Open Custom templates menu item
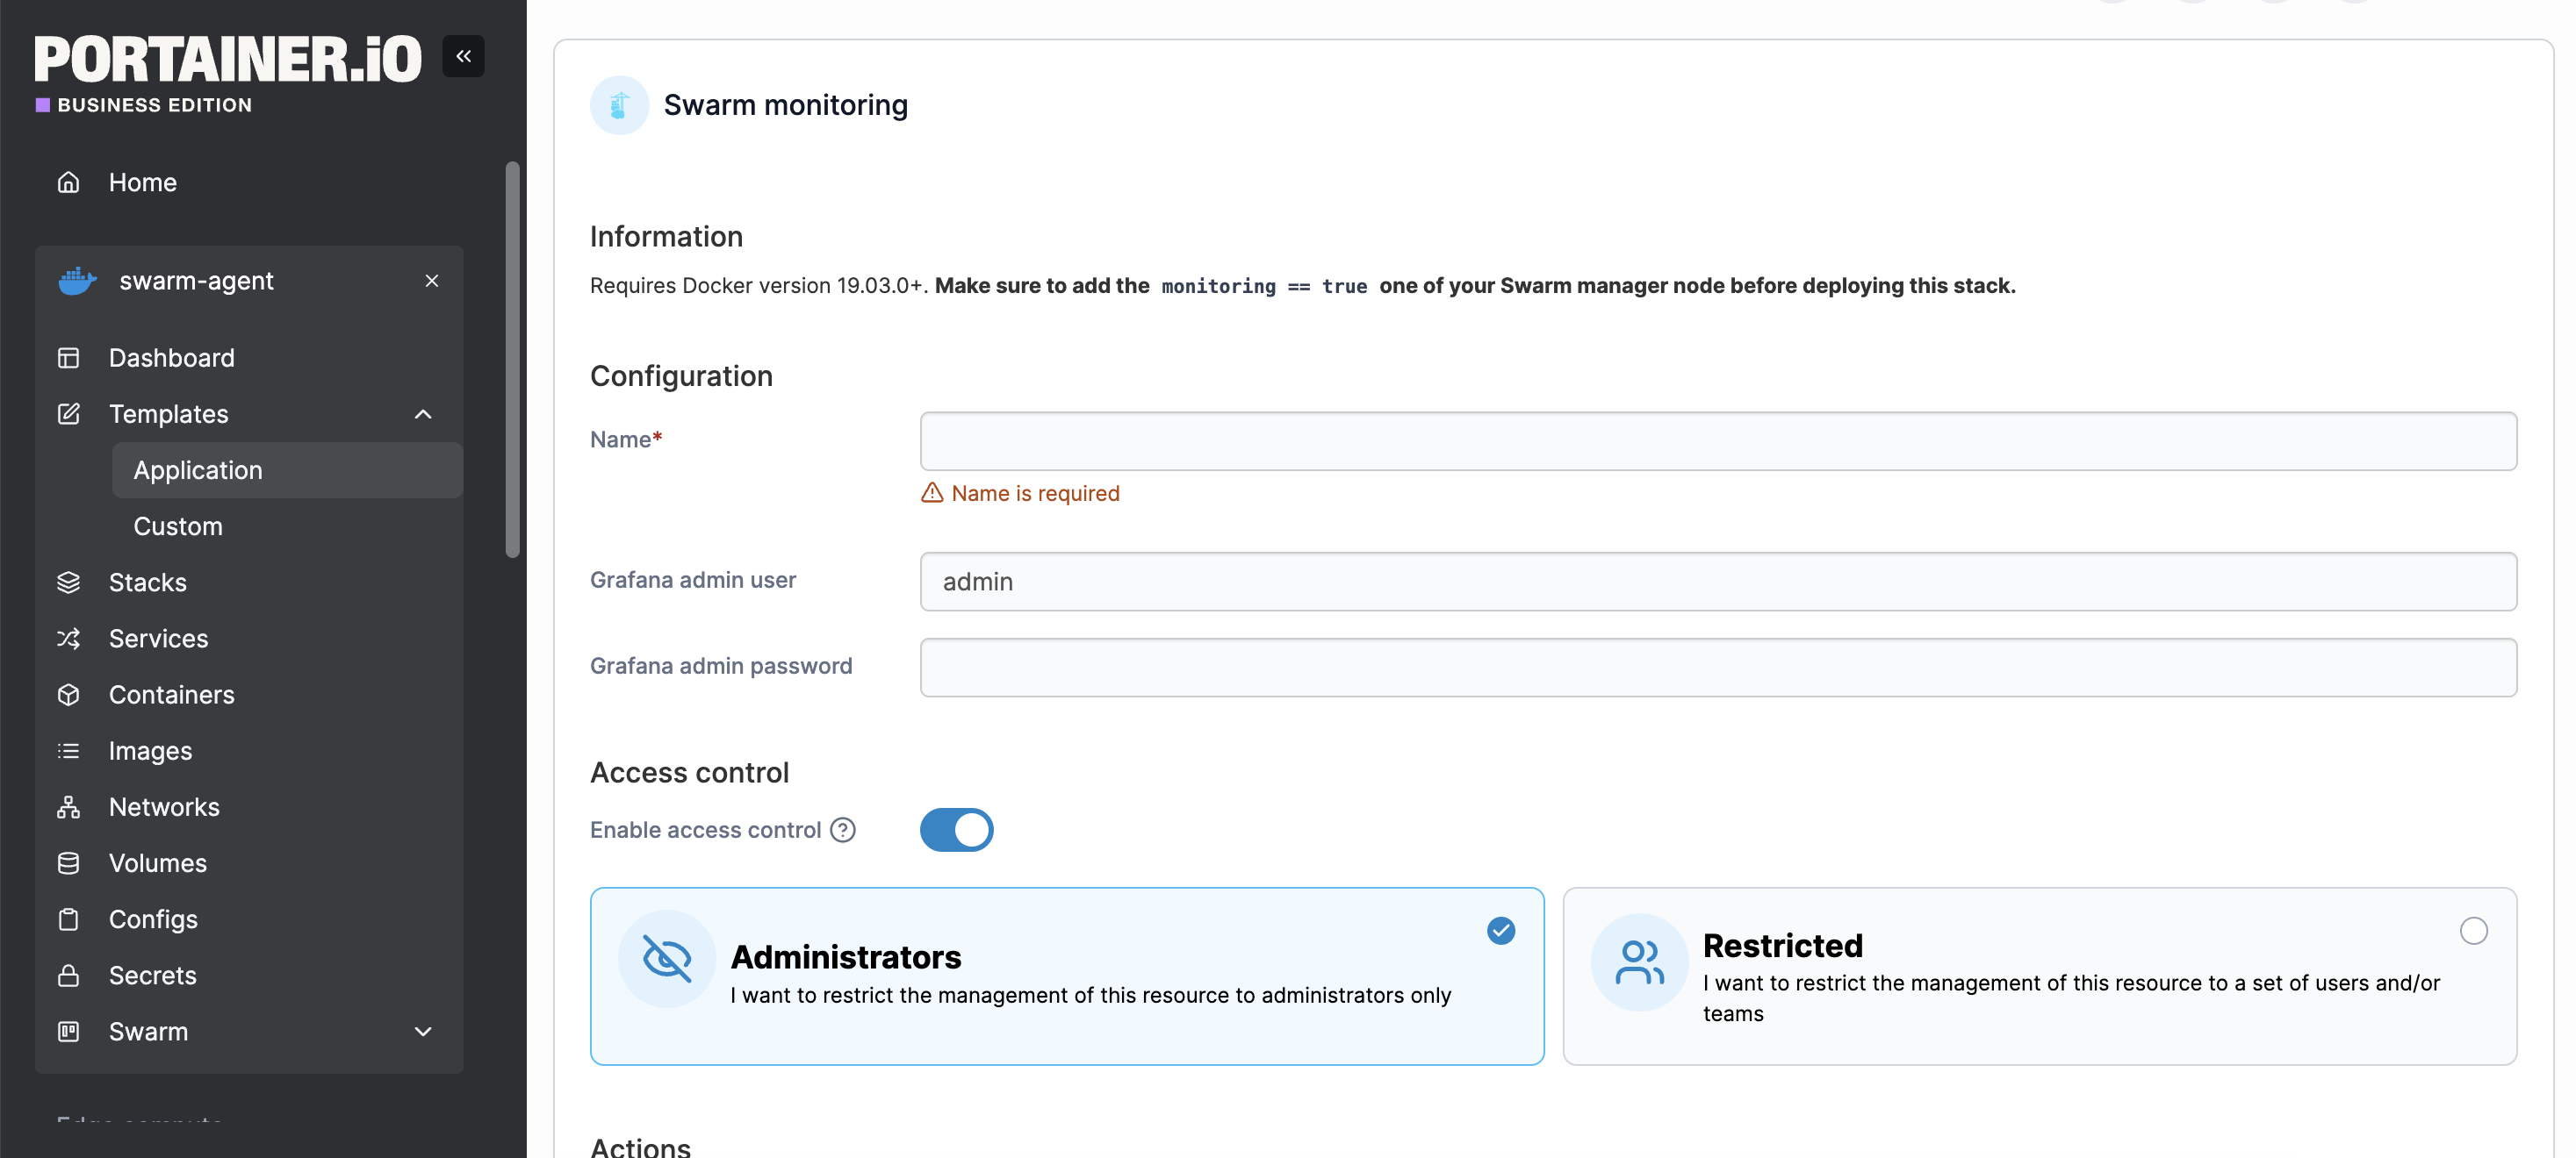2576x1158 pixels. point(178,526)
